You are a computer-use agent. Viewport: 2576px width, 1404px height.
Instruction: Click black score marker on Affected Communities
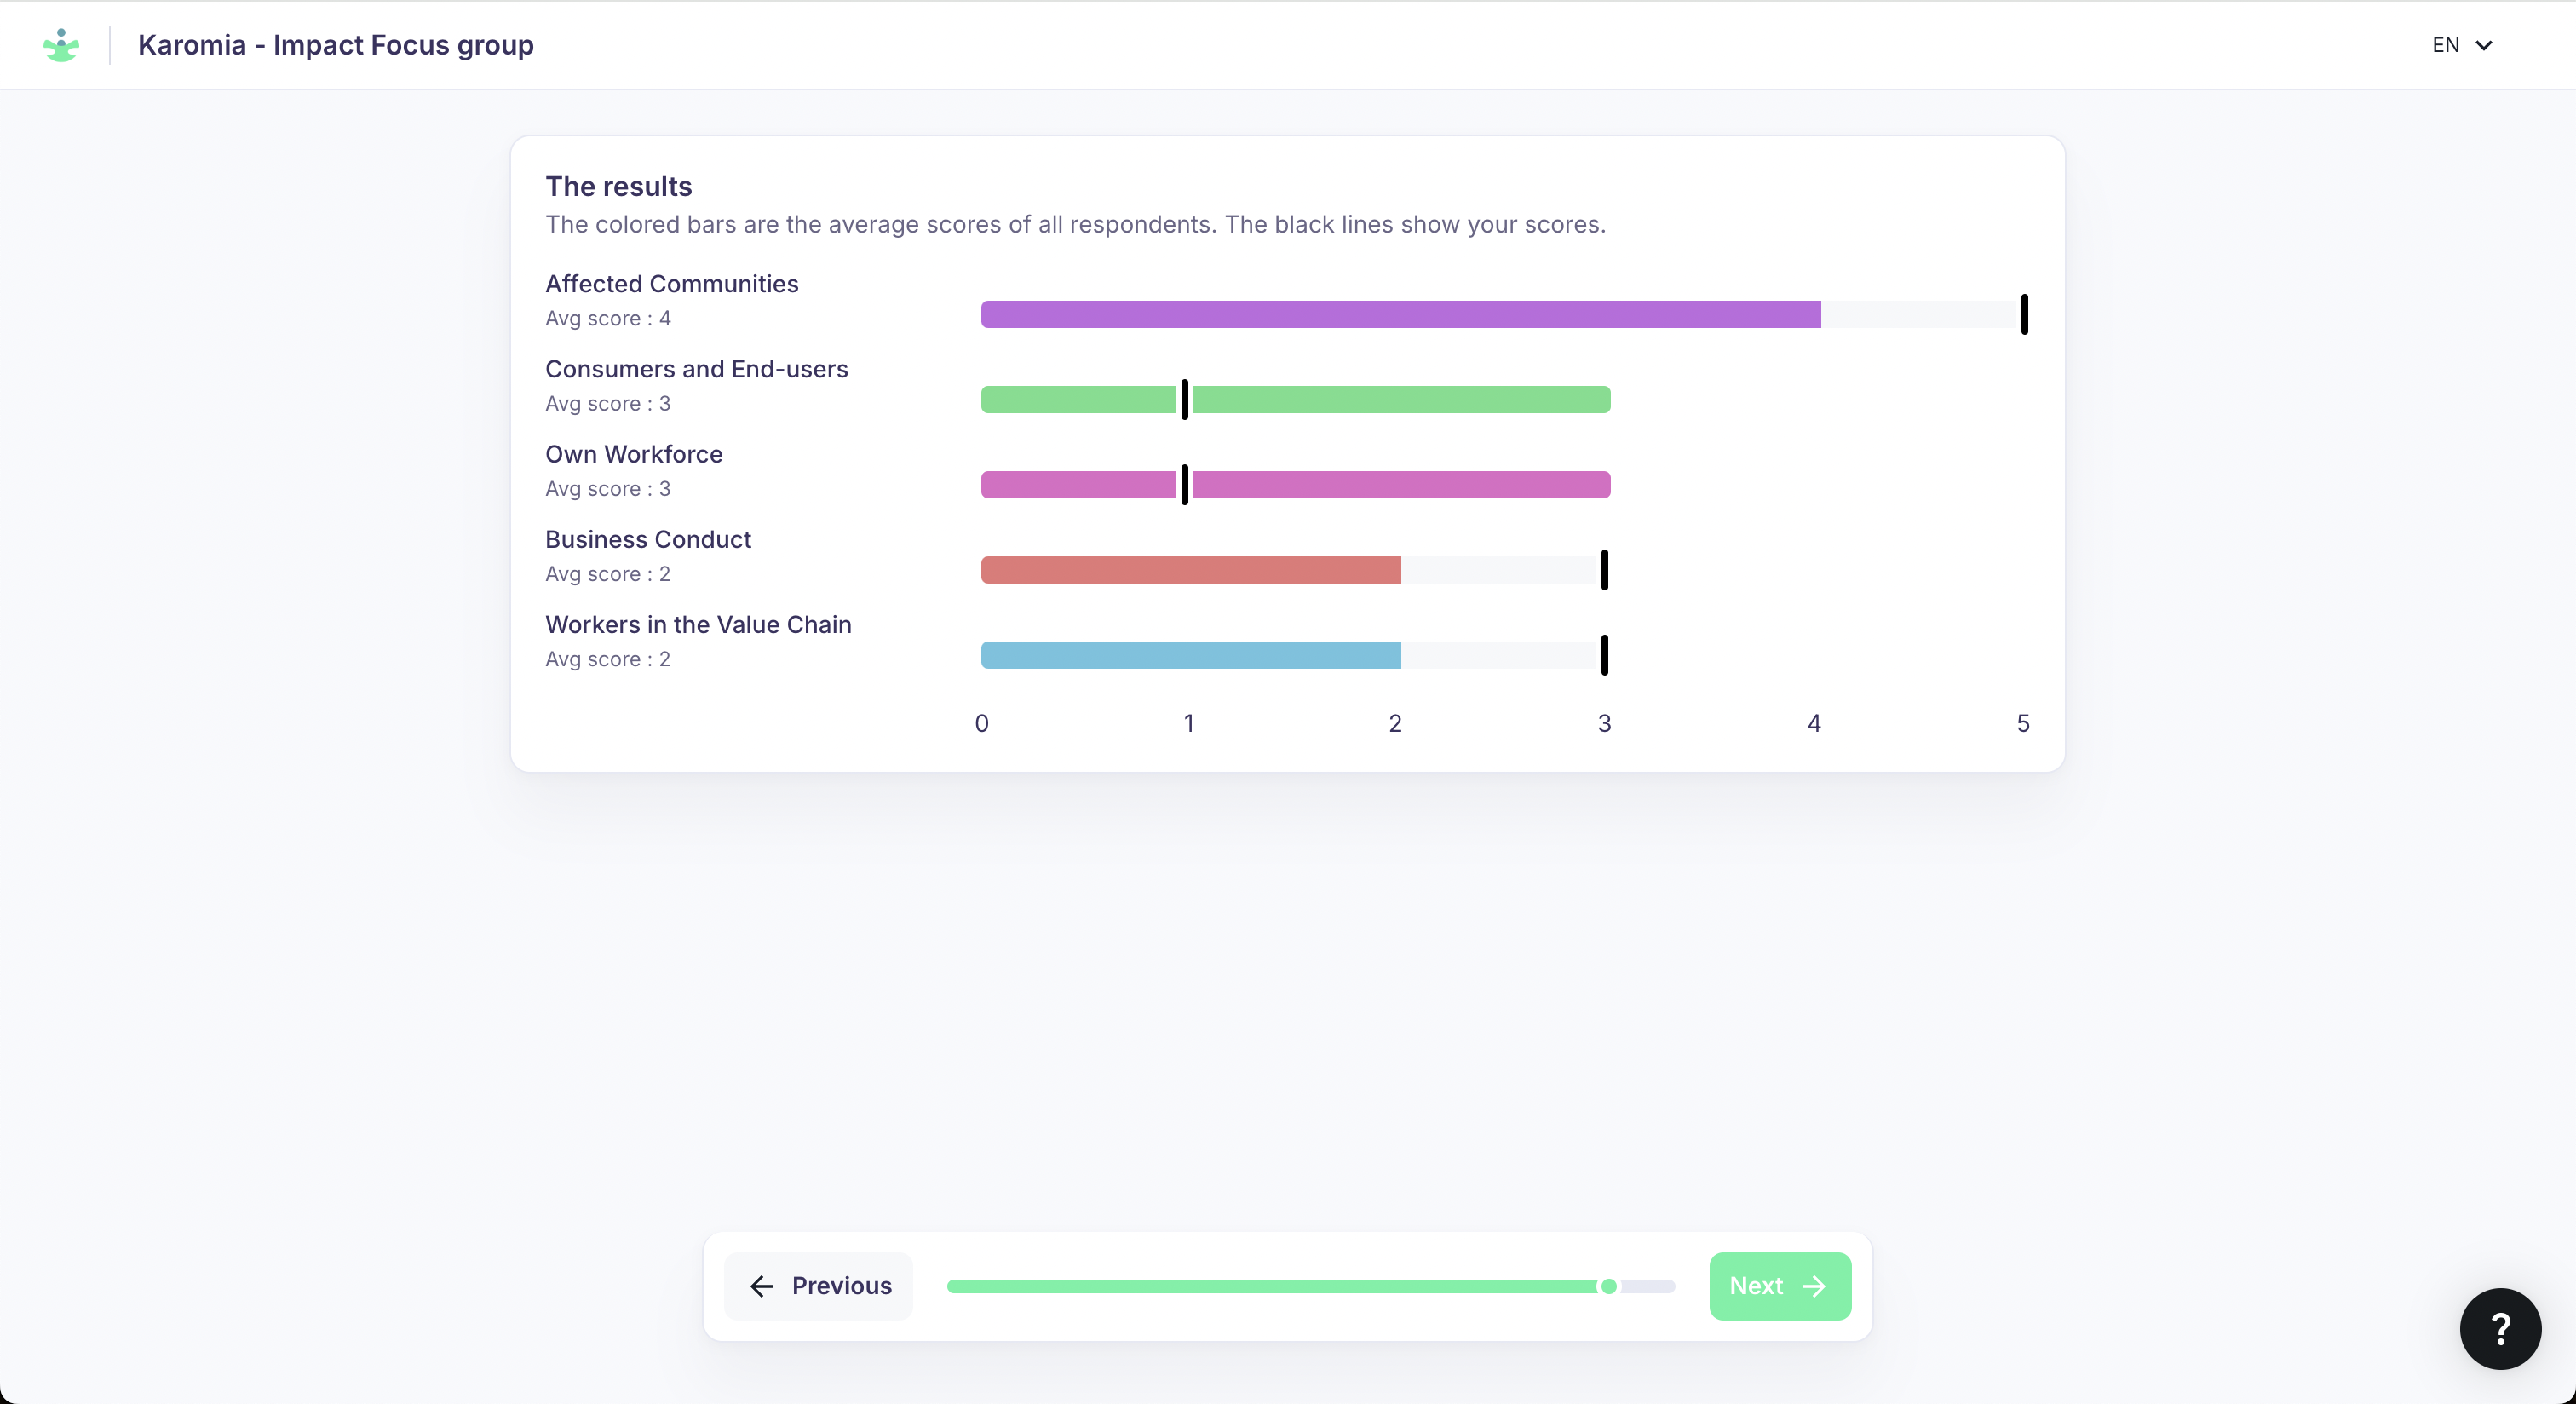pos(2024,314)
